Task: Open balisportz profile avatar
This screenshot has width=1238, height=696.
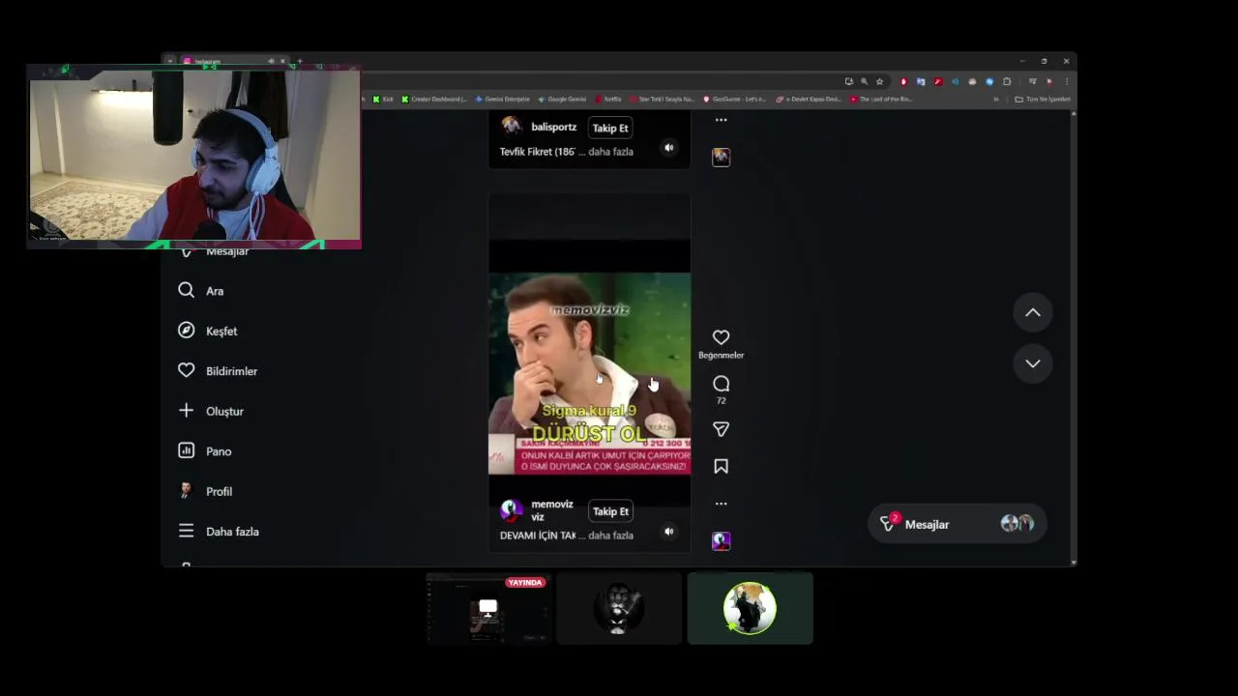Action: tap(512, 127)
